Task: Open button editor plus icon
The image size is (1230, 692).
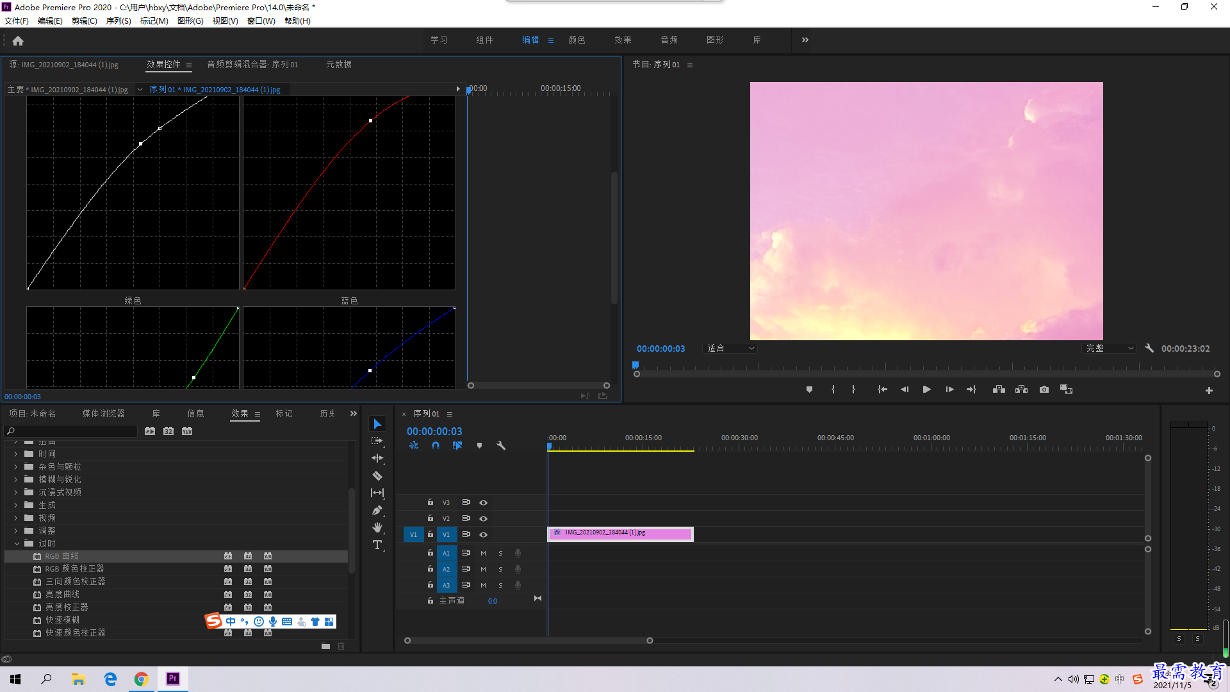Action: coord(1209,390)
